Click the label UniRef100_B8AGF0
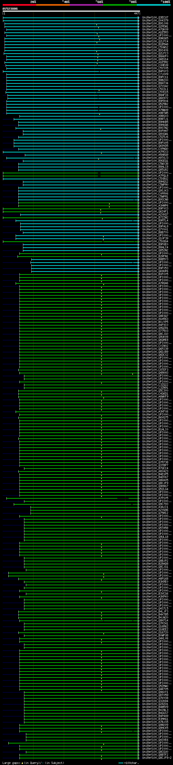Image resolution: width=173 pixels, height=765 pixels. 155,56
